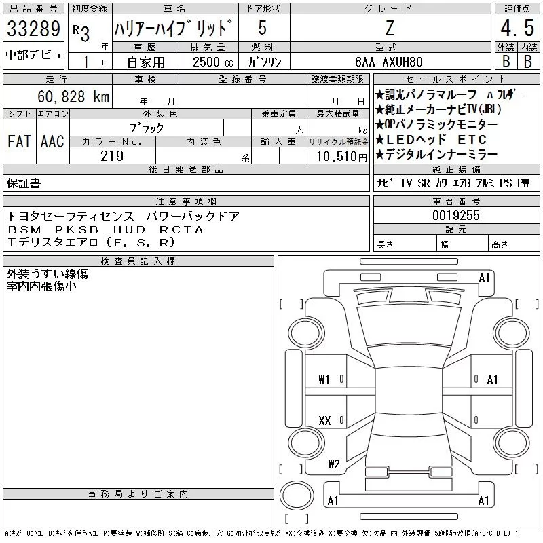543x543 pixels.
Task: Click the color number 219
Action: click(112, 156)
